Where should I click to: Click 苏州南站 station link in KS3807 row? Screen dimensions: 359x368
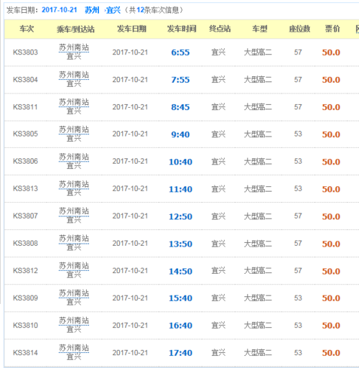[74, 211]
